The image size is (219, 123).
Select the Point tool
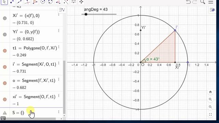12,2
